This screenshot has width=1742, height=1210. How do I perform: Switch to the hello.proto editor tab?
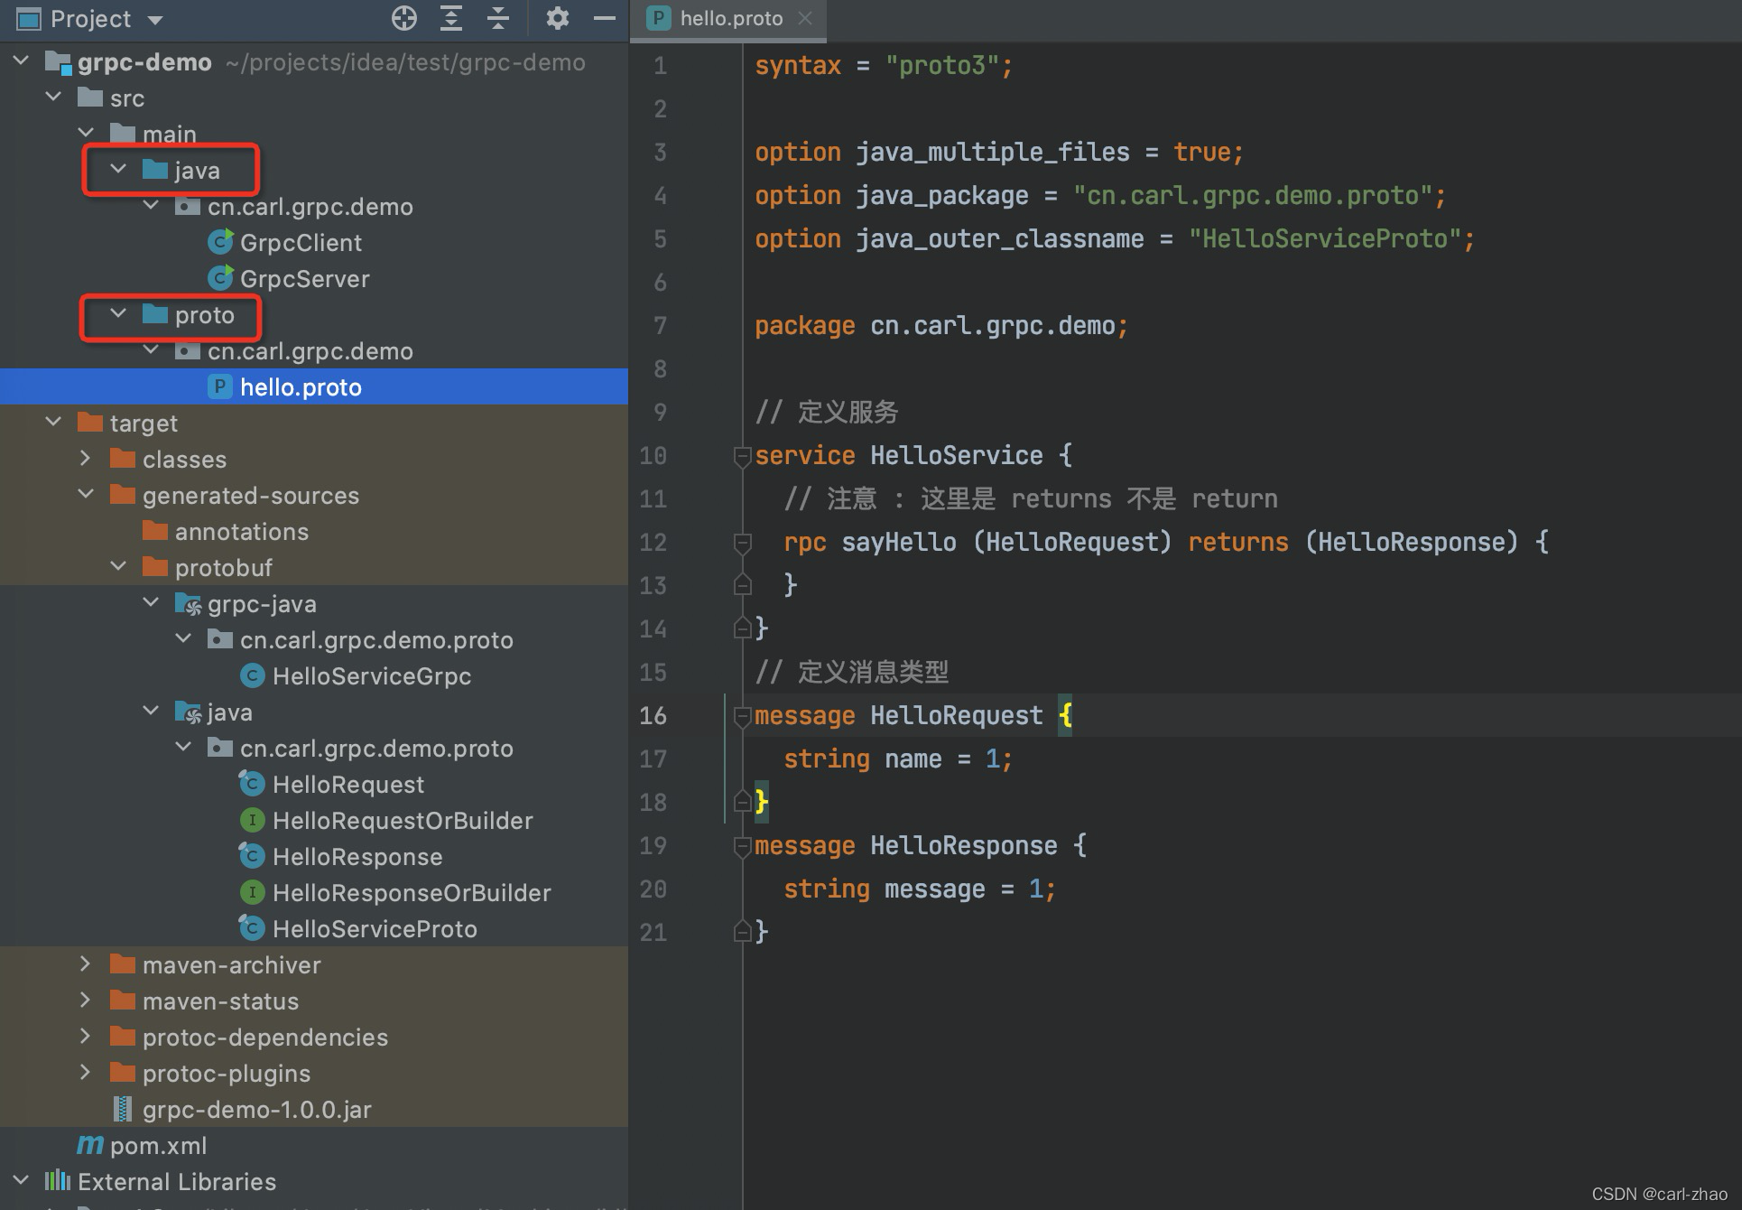(730, 19)
